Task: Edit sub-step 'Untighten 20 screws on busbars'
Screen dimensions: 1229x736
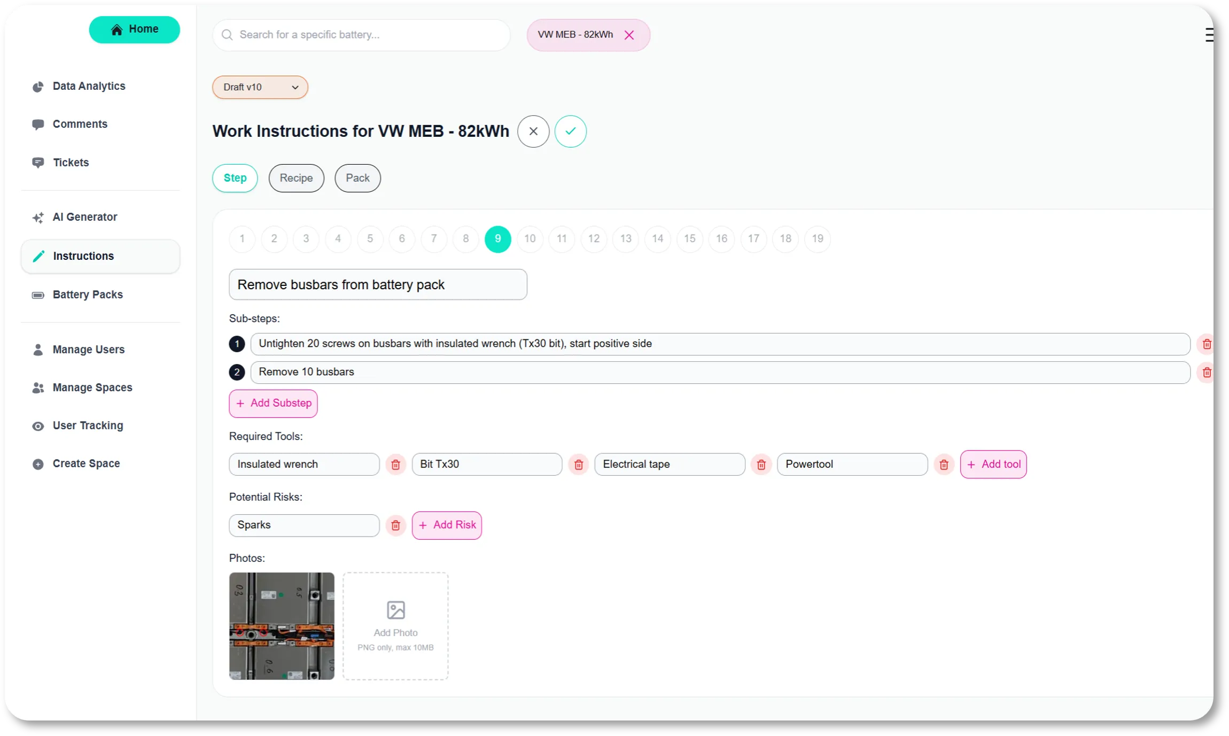Action: 720,344
